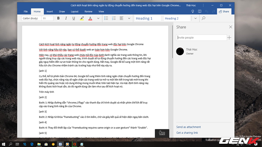Expand the styles gallery dropdown
Image resolution: width=262 pixels, height=147 pixels.
tap(196, 18)
